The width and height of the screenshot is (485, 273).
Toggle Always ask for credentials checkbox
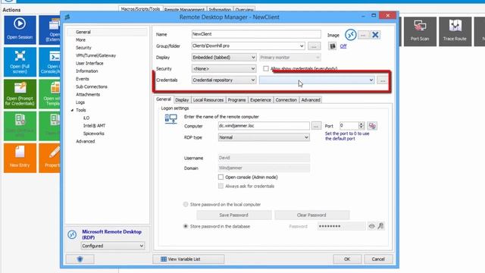(x=221, y=186)
